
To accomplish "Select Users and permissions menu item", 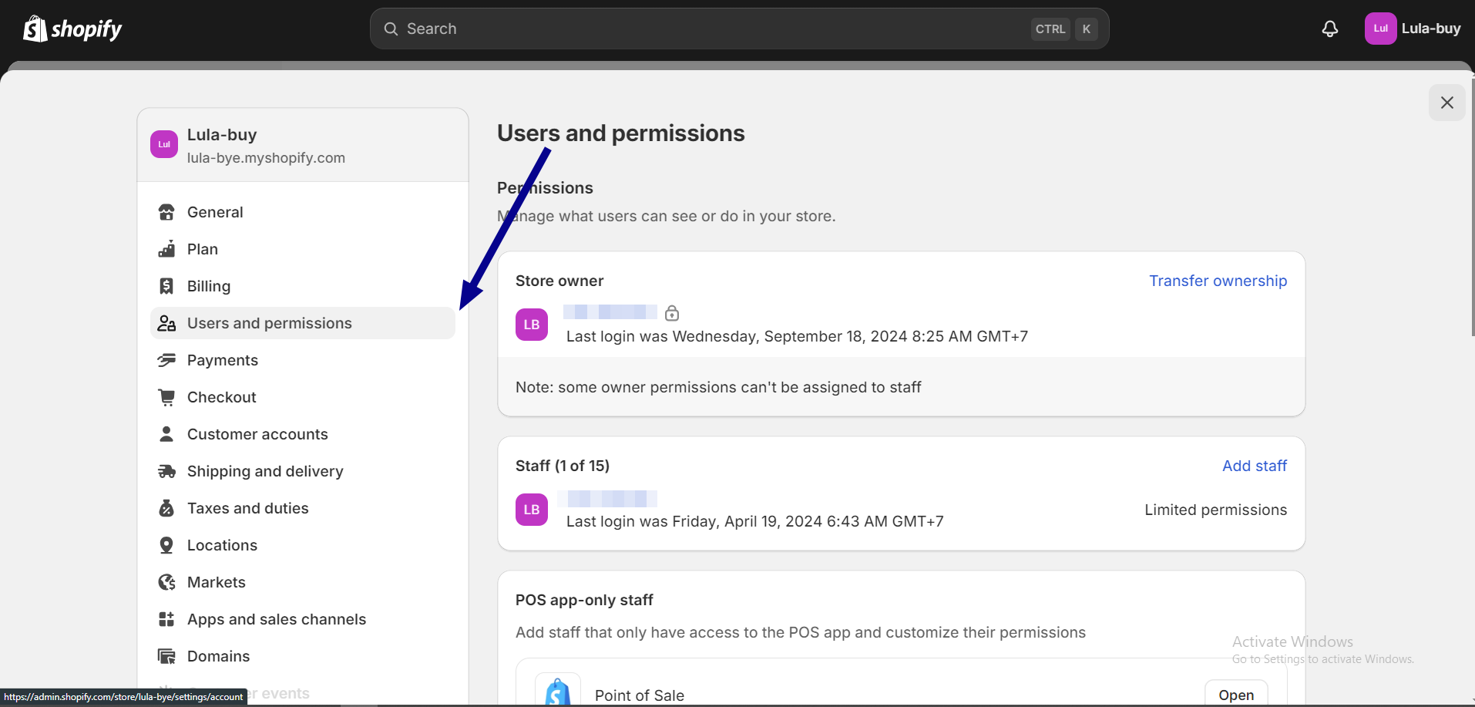I will tap(303, 323).
